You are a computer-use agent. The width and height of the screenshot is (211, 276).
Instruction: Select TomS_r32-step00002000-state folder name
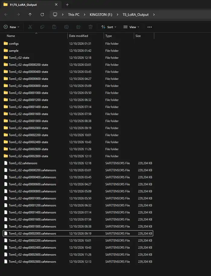coord(28,128)
